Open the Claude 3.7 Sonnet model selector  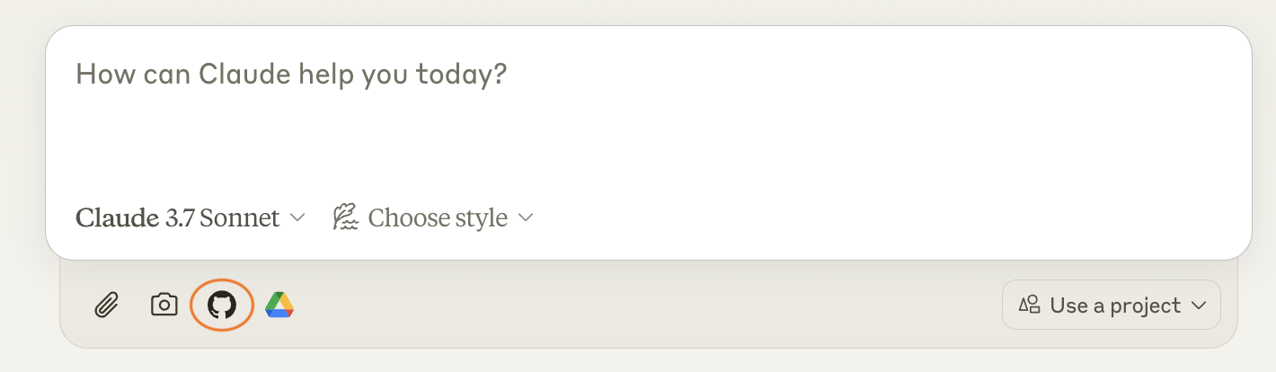191,217
